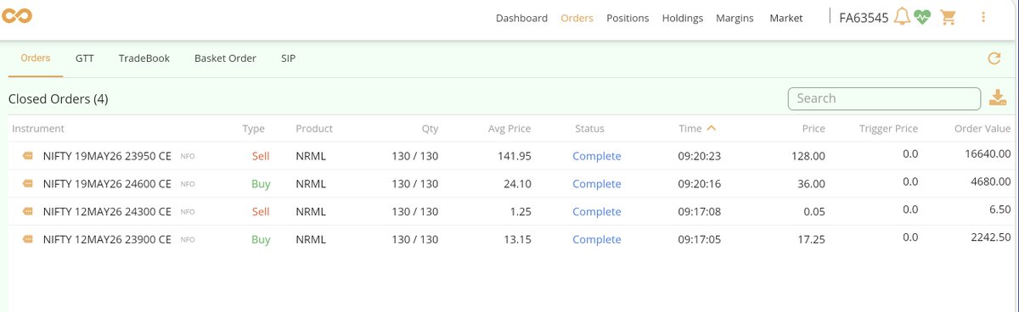The image size is (1019, 312).
Task: Switch to the TradeBook tab
Action: (144, 58)
